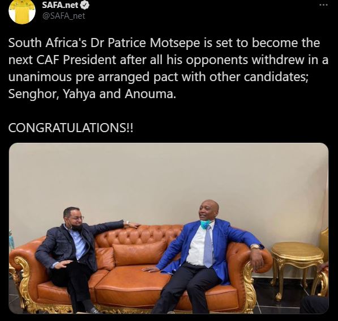338x321 pixels.
Task: Click the light blue tie in the photo
Action: click(x=208, y=246)
